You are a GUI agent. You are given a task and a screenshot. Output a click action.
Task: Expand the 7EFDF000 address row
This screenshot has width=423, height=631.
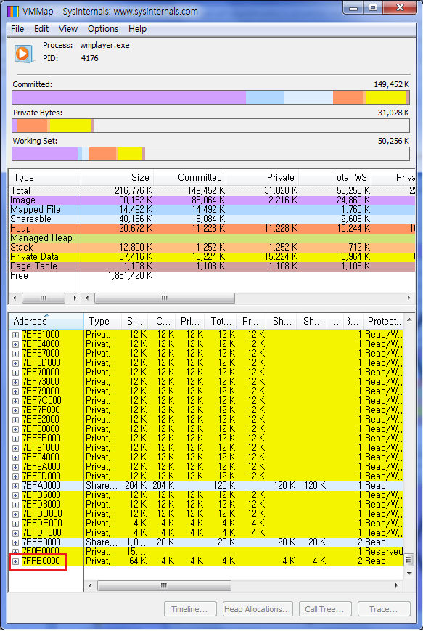coord(15,533)
